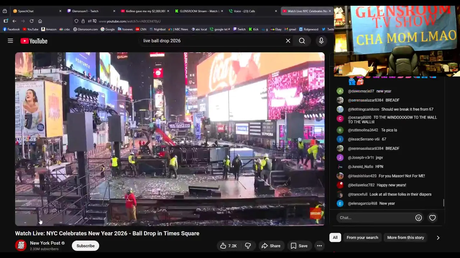
Task: Save video to playlist
Action: click(x=299, y=246)
